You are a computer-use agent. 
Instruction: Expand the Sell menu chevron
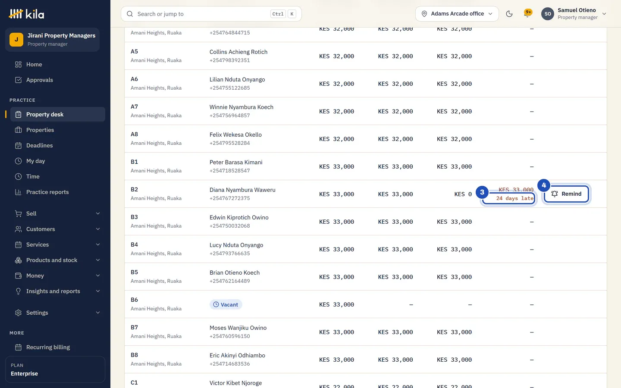point(98,214)
